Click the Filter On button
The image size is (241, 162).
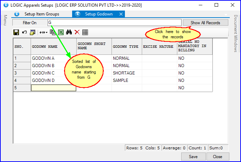(x=30, y=23)
